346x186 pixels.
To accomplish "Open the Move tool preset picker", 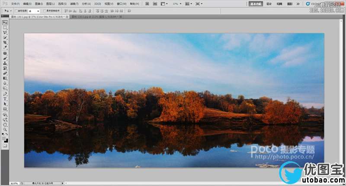I will [x=12, y=11].
